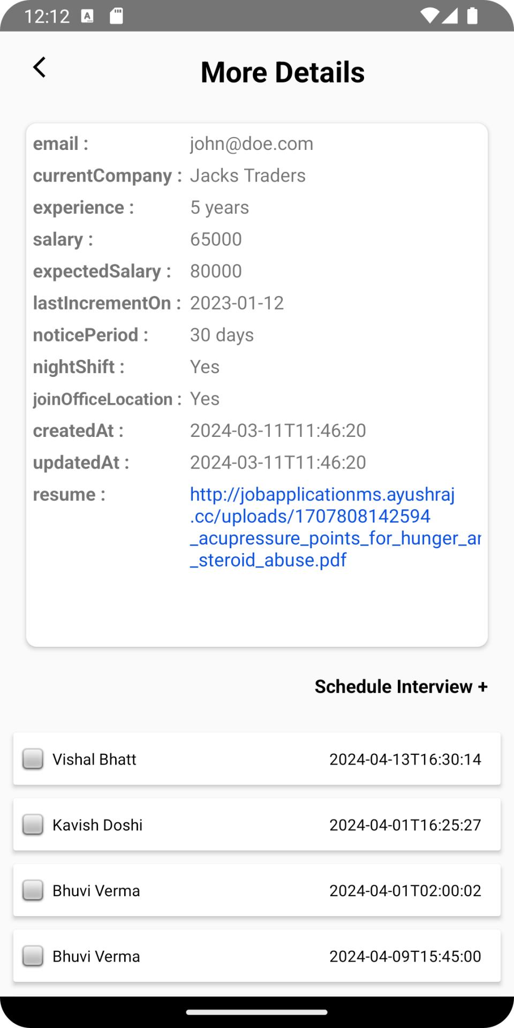Viewport: 514px width, 1028px height.
Task: Toggle checkbox for Bhuvi Verma 2024-04-01T02:00:02
Action: tap(33, 890)
